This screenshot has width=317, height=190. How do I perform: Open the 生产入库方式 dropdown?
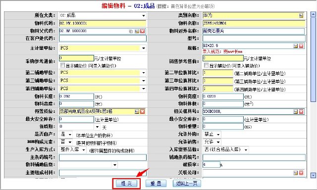tap(84, 150)
